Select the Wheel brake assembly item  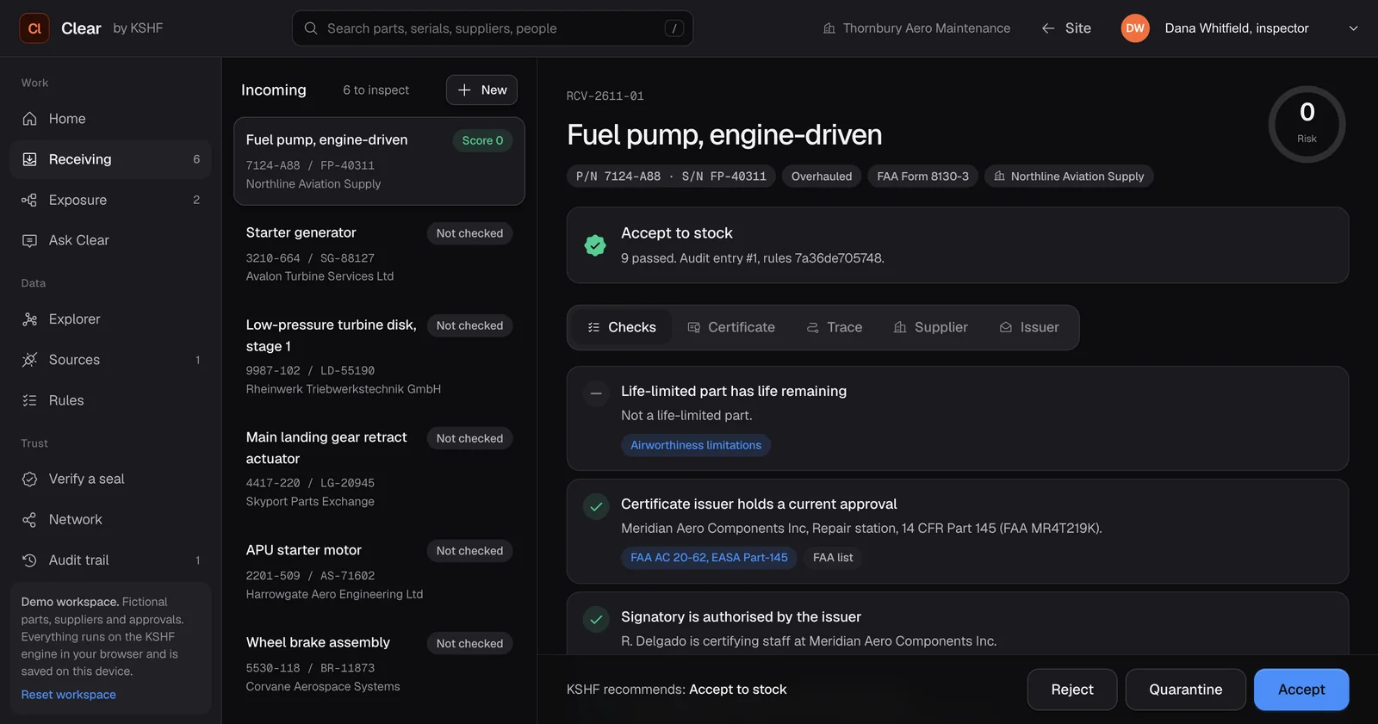point(379,664)
